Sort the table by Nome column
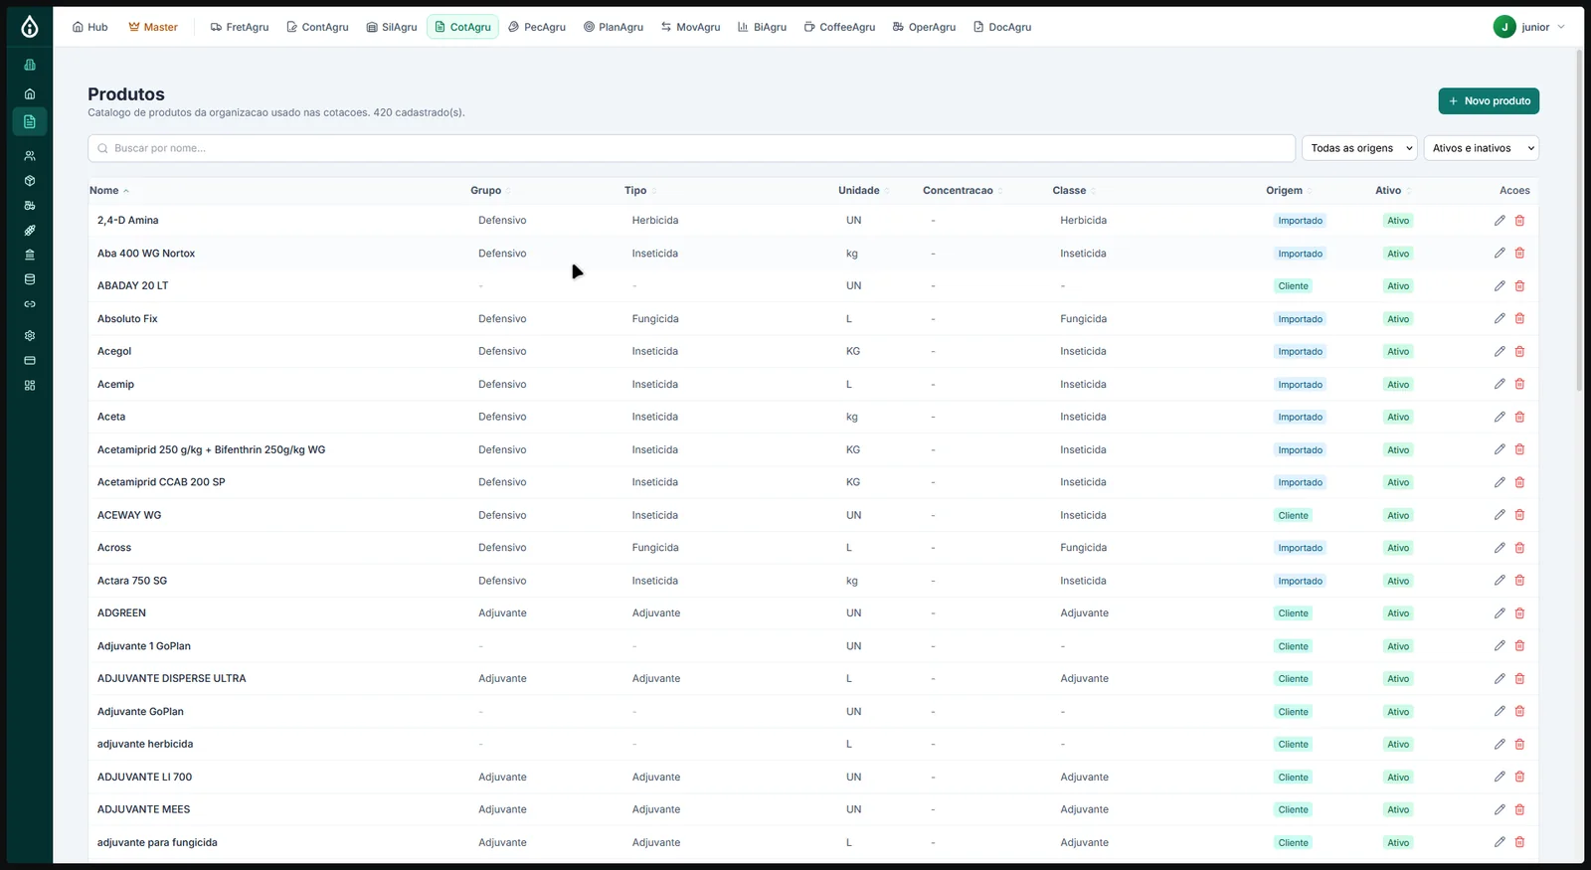Screen dimensions: 1591x870 [x=109, y=191]
